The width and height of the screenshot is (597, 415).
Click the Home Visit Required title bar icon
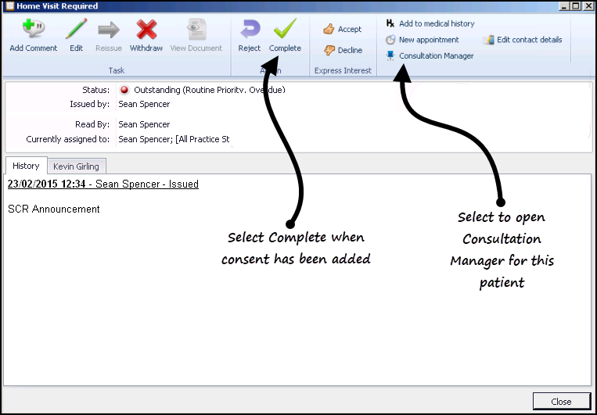pos(9,6)
